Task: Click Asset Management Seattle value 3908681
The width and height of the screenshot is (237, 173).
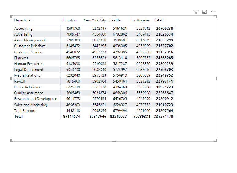Action: coord(120,40)
